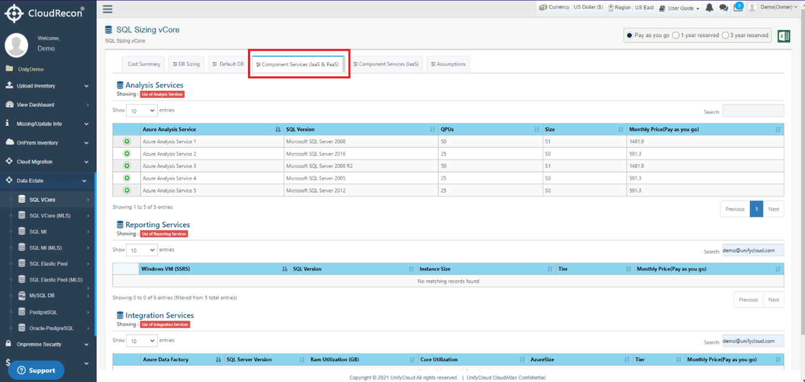Open the Analysis Services entries count dropdown
Viewport: 805px width, 382px height.
pyautogui.click(x=142, y=111)
